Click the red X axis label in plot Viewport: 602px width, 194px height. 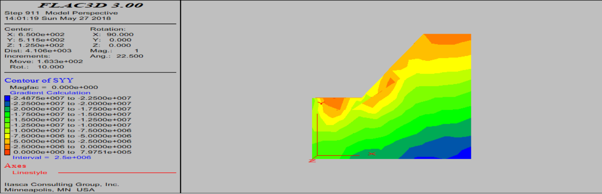[372, 153]
